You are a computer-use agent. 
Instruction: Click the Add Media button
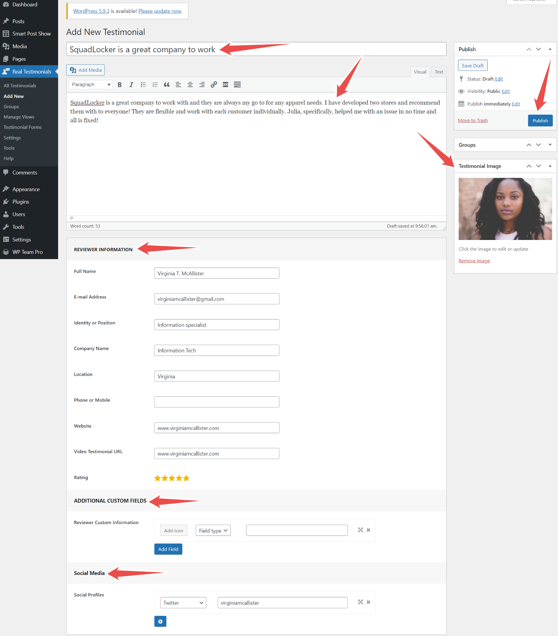coord(86,70)
